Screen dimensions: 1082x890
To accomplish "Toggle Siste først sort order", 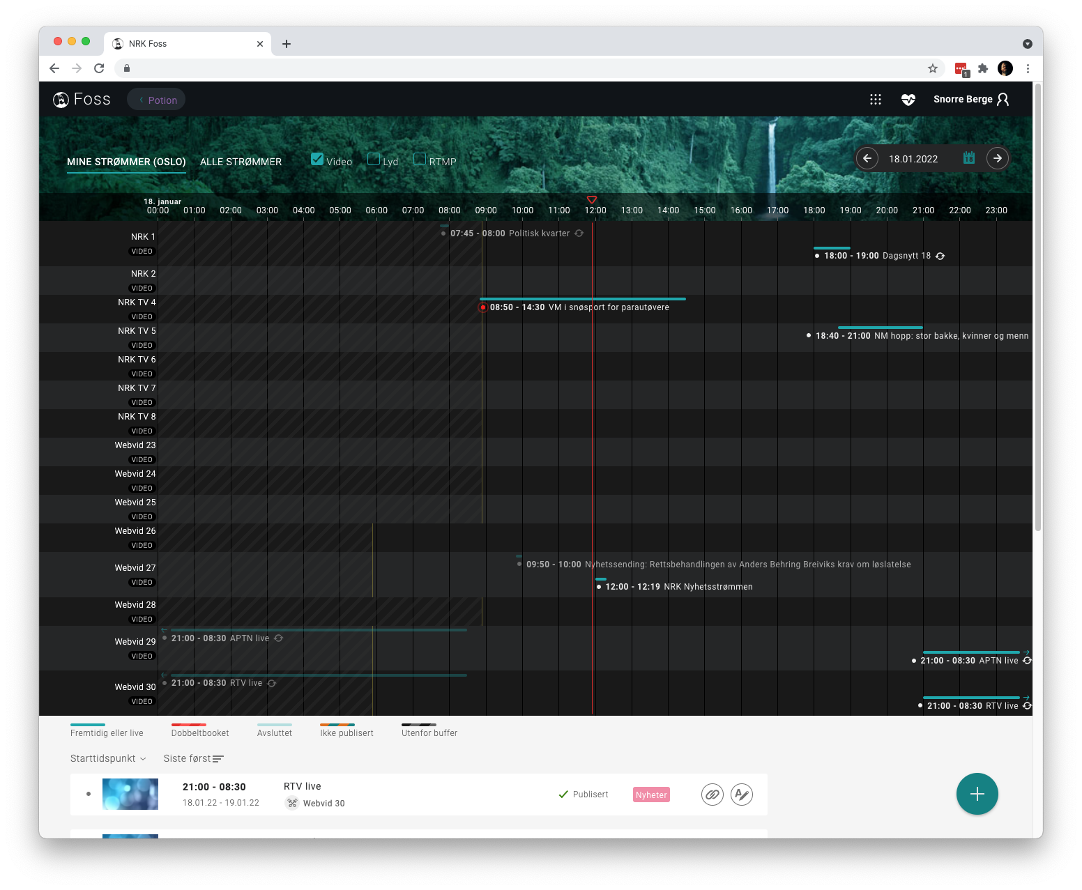I will [x=193, y=758].
